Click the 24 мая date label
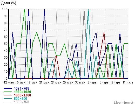This screenshot has width=135, height=105. point(56,82)
